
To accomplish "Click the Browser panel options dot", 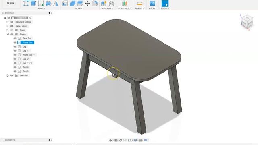I will [49, 13].
